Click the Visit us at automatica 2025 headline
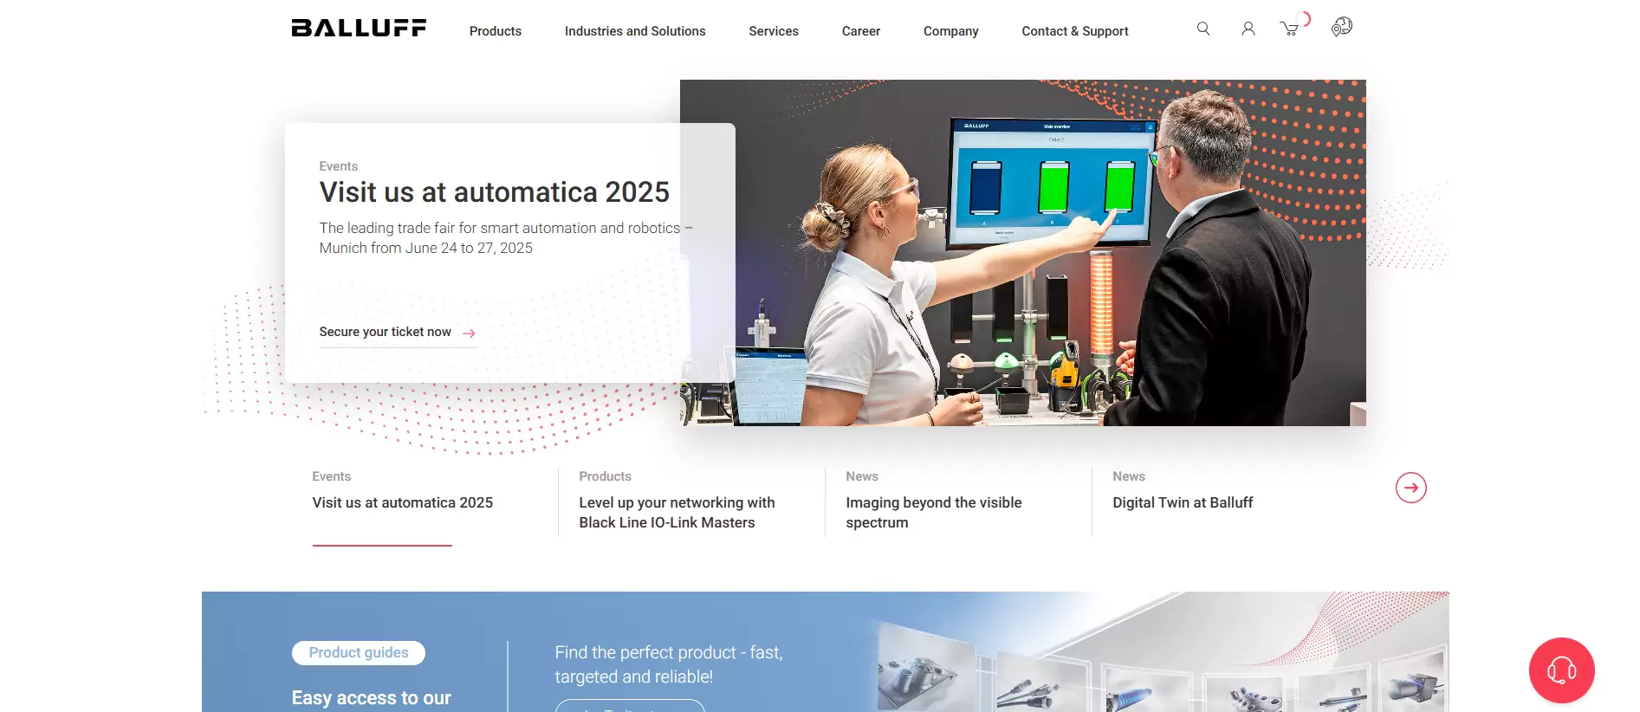The width and height of the screenshot is (1640, 712). [x=495, y=192]
